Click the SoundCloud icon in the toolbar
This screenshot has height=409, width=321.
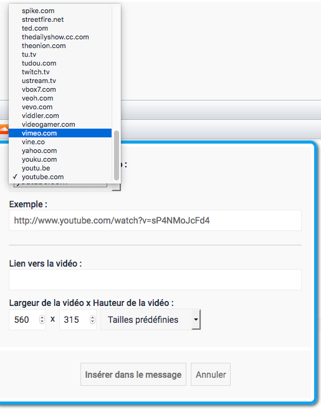coord(4,129)
